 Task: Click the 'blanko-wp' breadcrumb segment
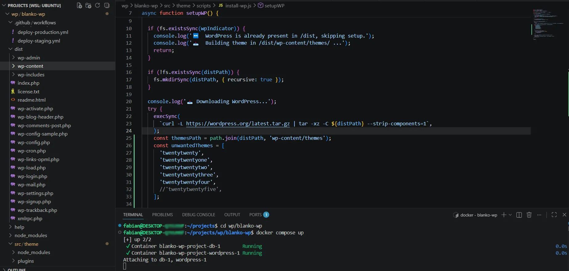click(x=146, y=6)
